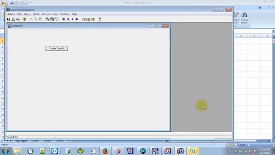This screenshot has width=275, height=155.
Task: Click the Excel zoom slider
Action: (x=261, y=145)
